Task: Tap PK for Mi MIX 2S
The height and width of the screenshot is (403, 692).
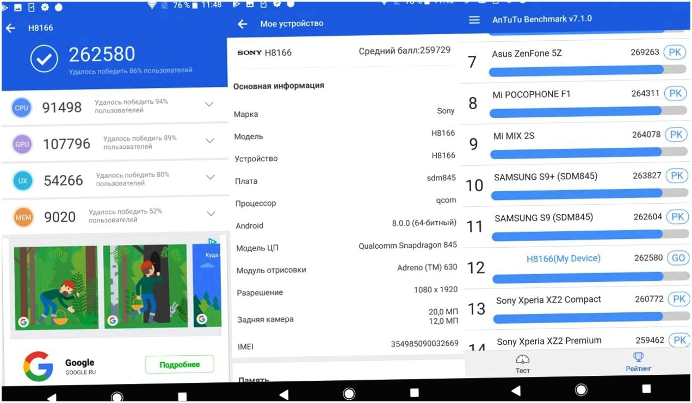Action: click(x=676, y=135)
